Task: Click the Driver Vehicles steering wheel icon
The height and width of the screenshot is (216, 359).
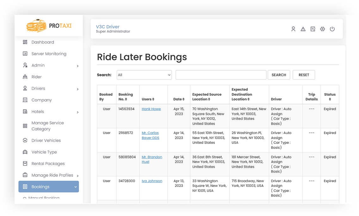Action: (25, 140)
